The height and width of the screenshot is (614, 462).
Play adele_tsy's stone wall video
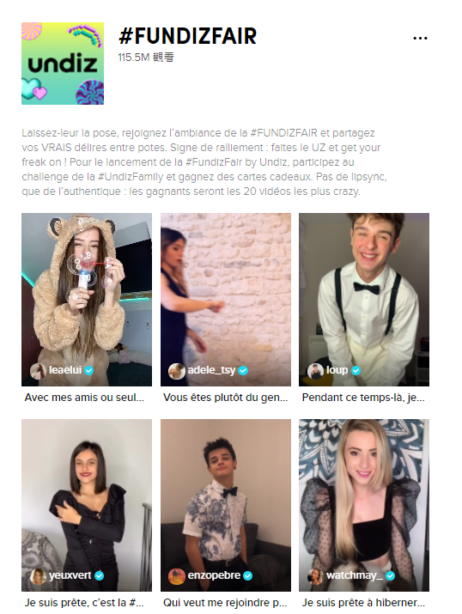point(226,300)
